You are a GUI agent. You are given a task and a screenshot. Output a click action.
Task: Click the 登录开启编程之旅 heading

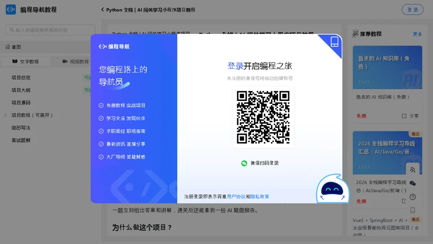point(260,66)
